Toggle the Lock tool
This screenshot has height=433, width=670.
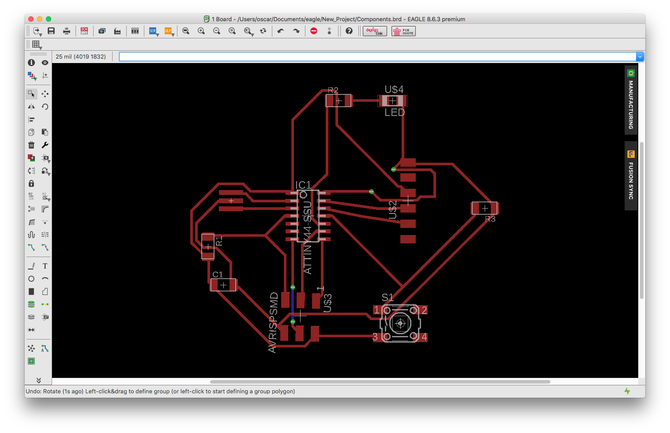31,183
